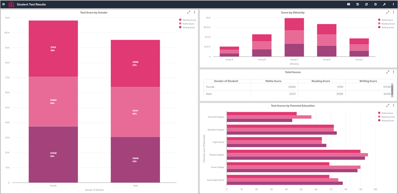Open the wrench settings tool

tap(384, 4)
